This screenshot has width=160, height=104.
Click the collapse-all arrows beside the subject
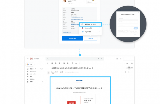[126, 68]
